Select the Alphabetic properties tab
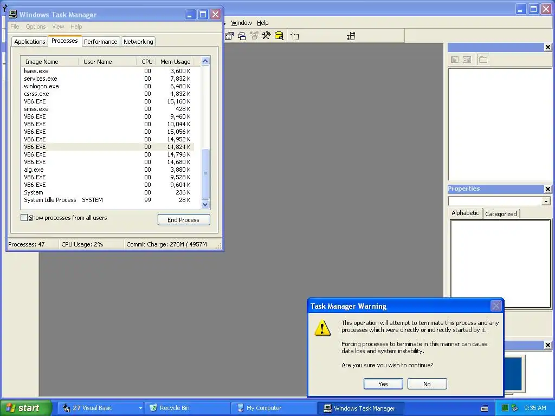This screenshot has height=416, width=555. tap(465, 213)
